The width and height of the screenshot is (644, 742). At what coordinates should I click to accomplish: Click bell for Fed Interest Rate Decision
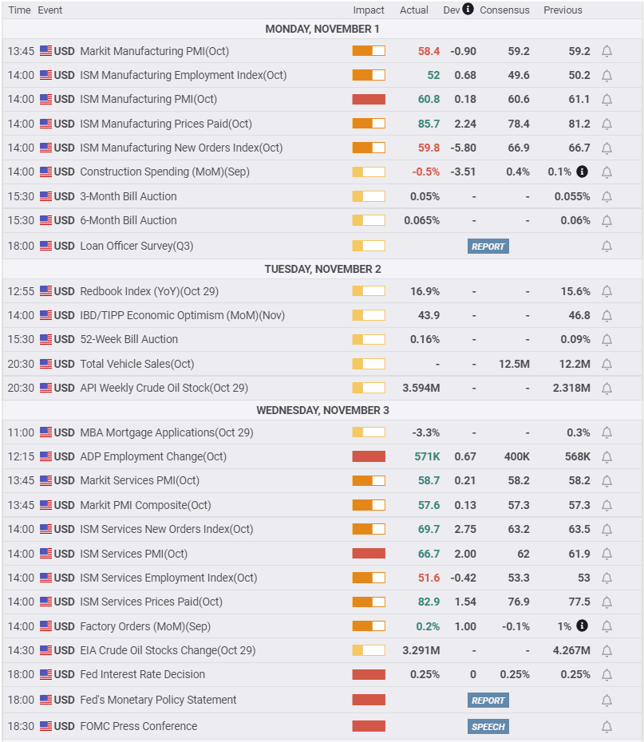pyautogui.click(x=606, y=675)
